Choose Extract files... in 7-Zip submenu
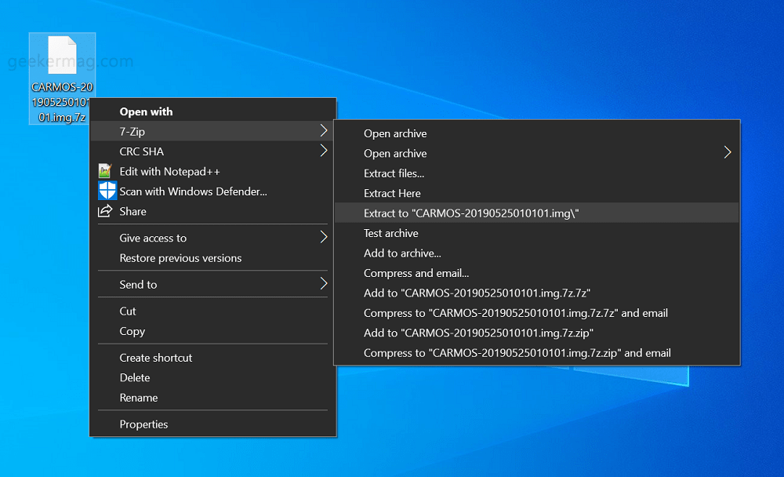The height and width of the screenshot is (477, 784). click(x=537, y=173)
